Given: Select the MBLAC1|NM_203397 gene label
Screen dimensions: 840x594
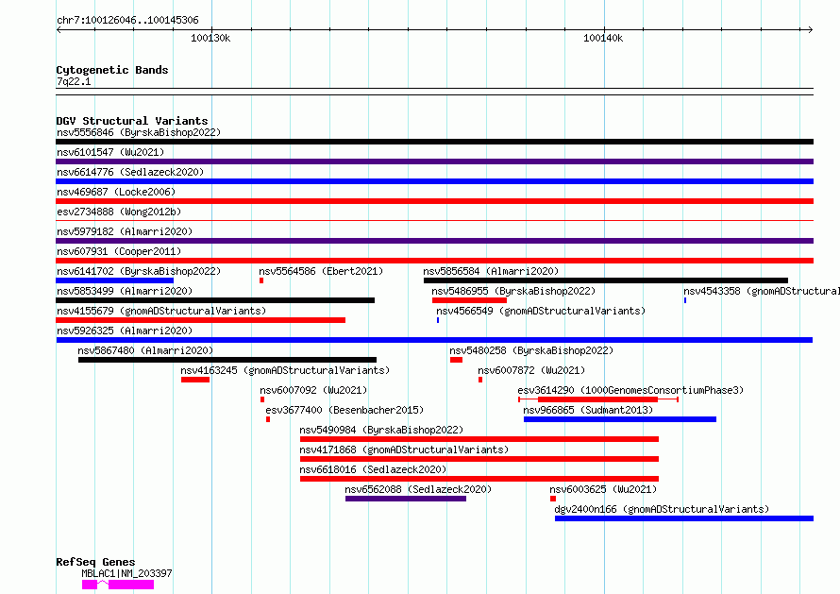Looking at the screenshot, I should click(x=127, y=573).
